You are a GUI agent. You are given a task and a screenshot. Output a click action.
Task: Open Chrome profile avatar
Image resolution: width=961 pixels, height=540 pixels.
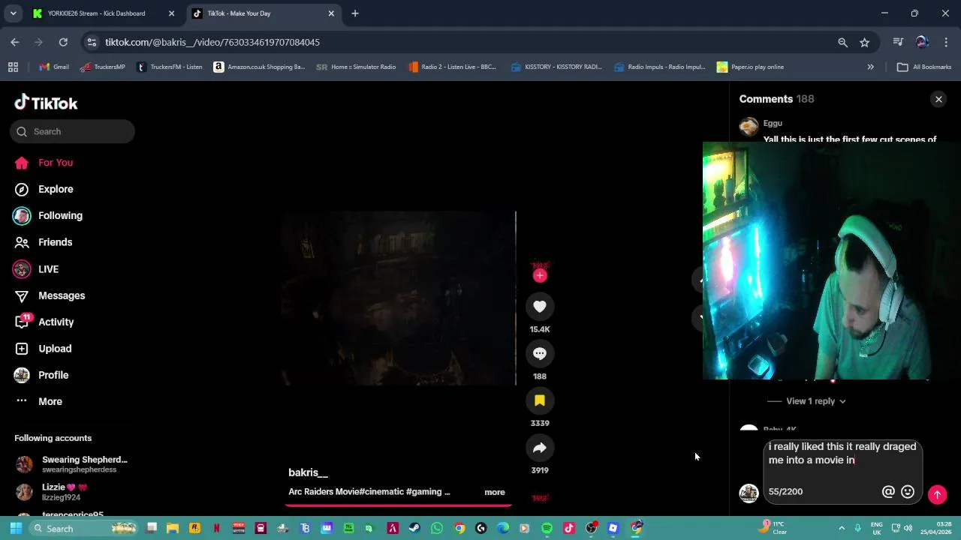[922, 42]
